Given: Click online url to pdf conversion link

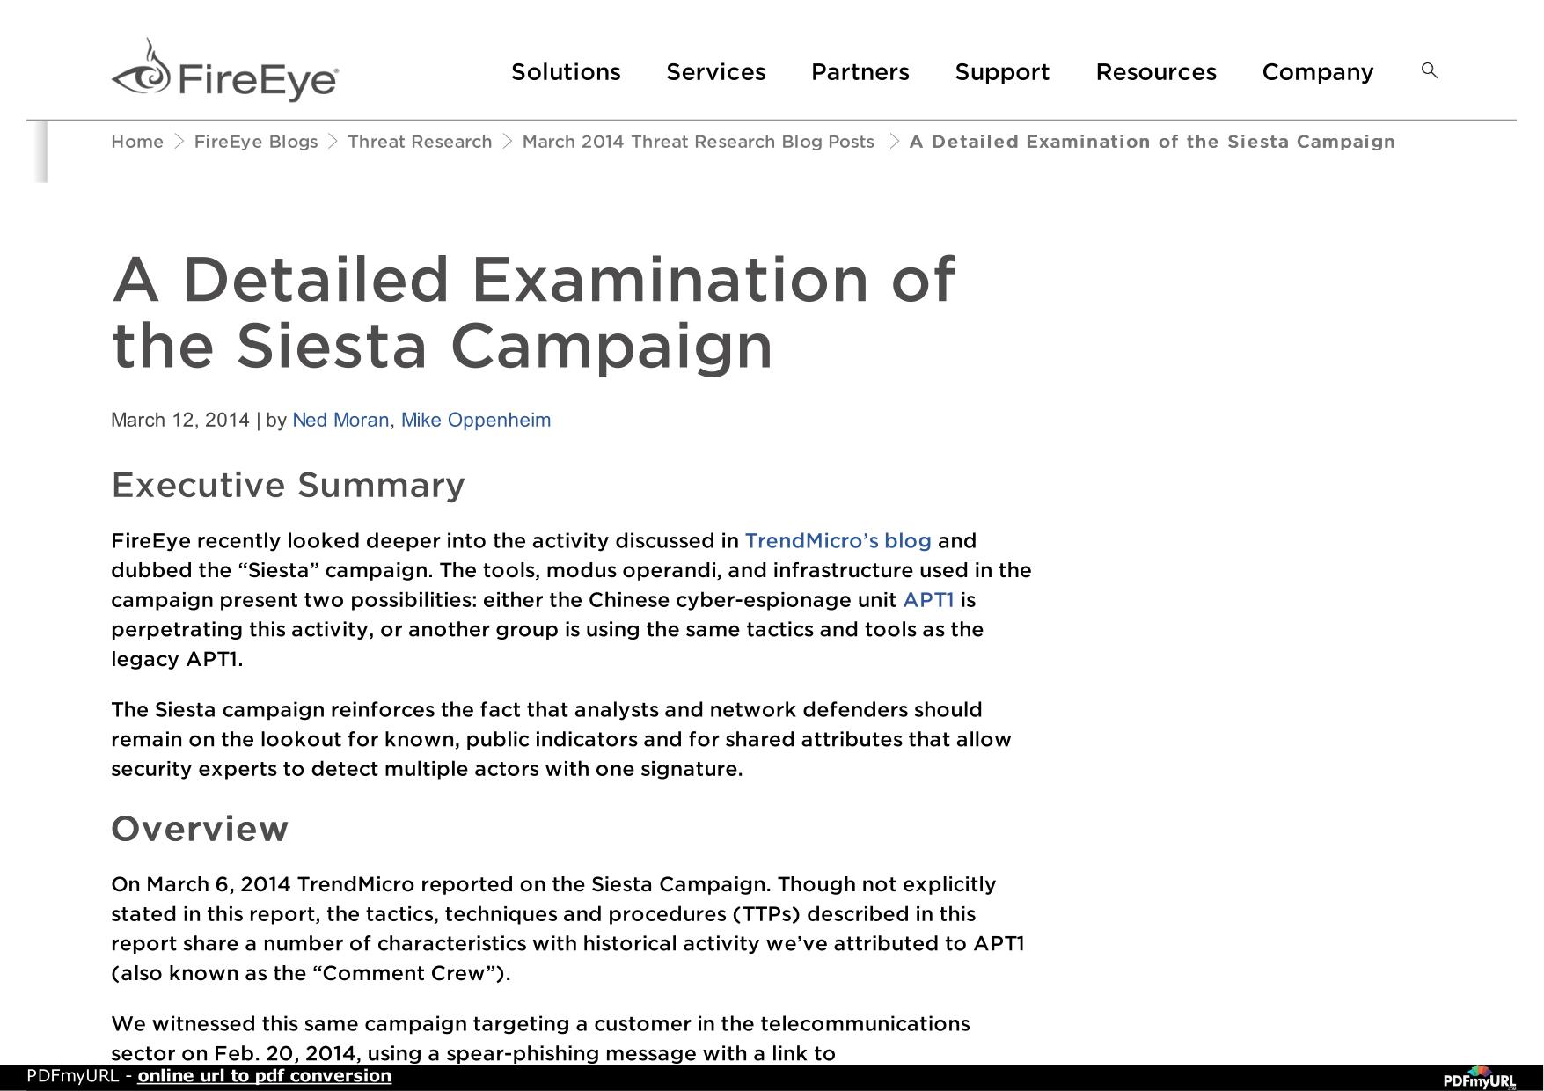Looking at the screenshot, I should click(265, 1076).
